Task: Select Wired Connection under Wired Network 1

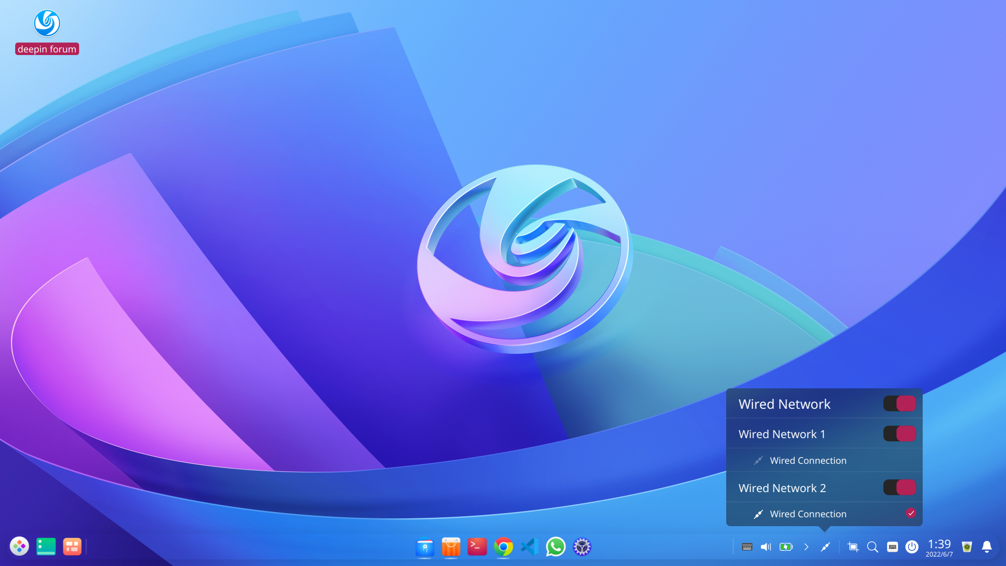Action: coord(824,461)
